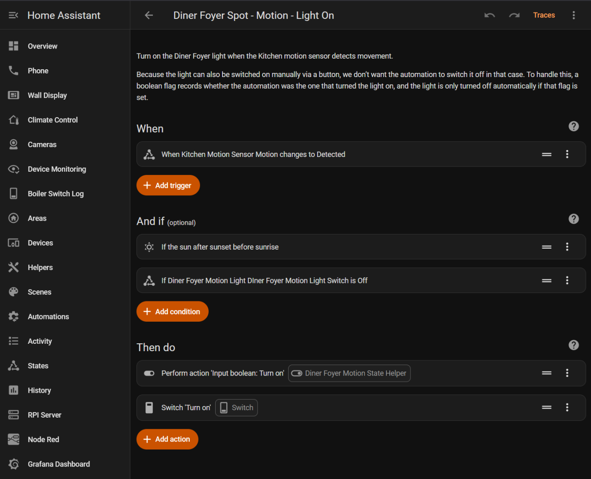Viewport: 591px width, 479px height.
Task: Click the Add trigger button
Action: coord(168,186)
